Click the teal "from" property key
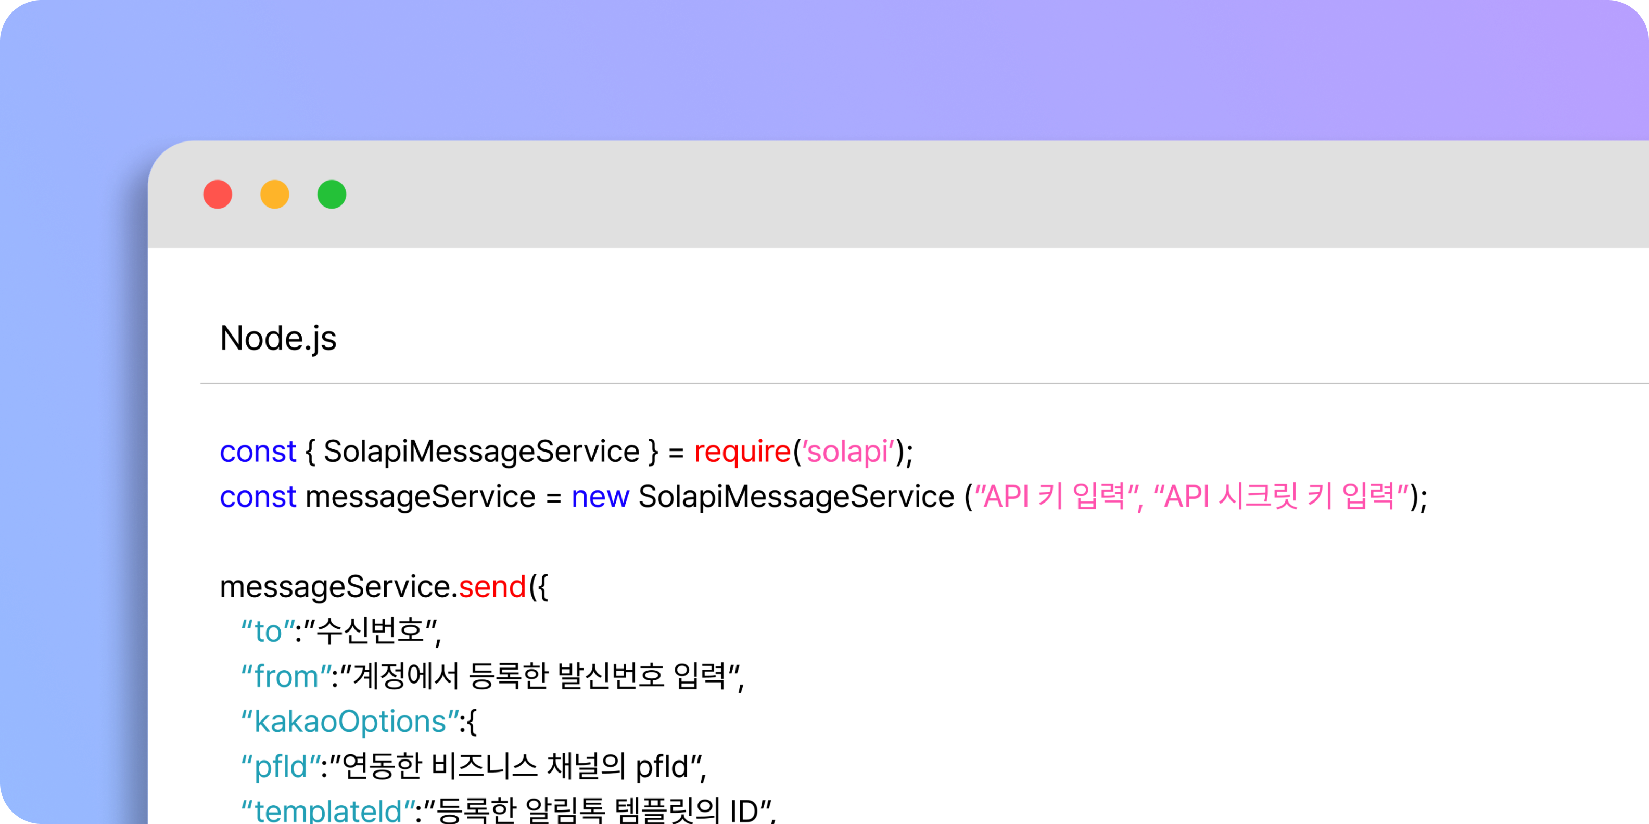 tap(286, 676)
